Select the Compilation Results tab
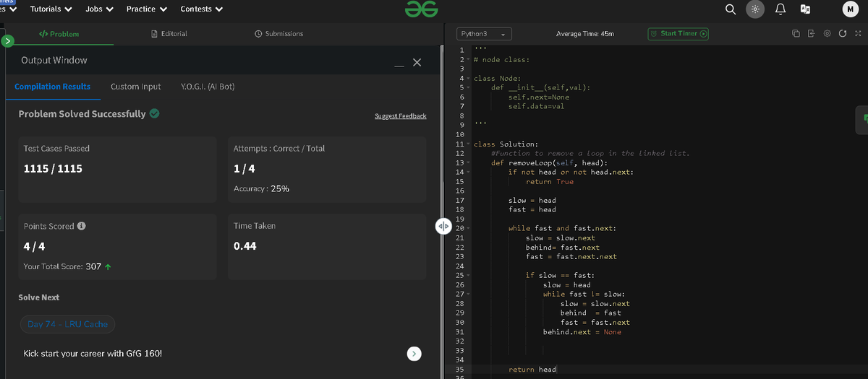This screenshot has height=379, width=868. (53, 87)
